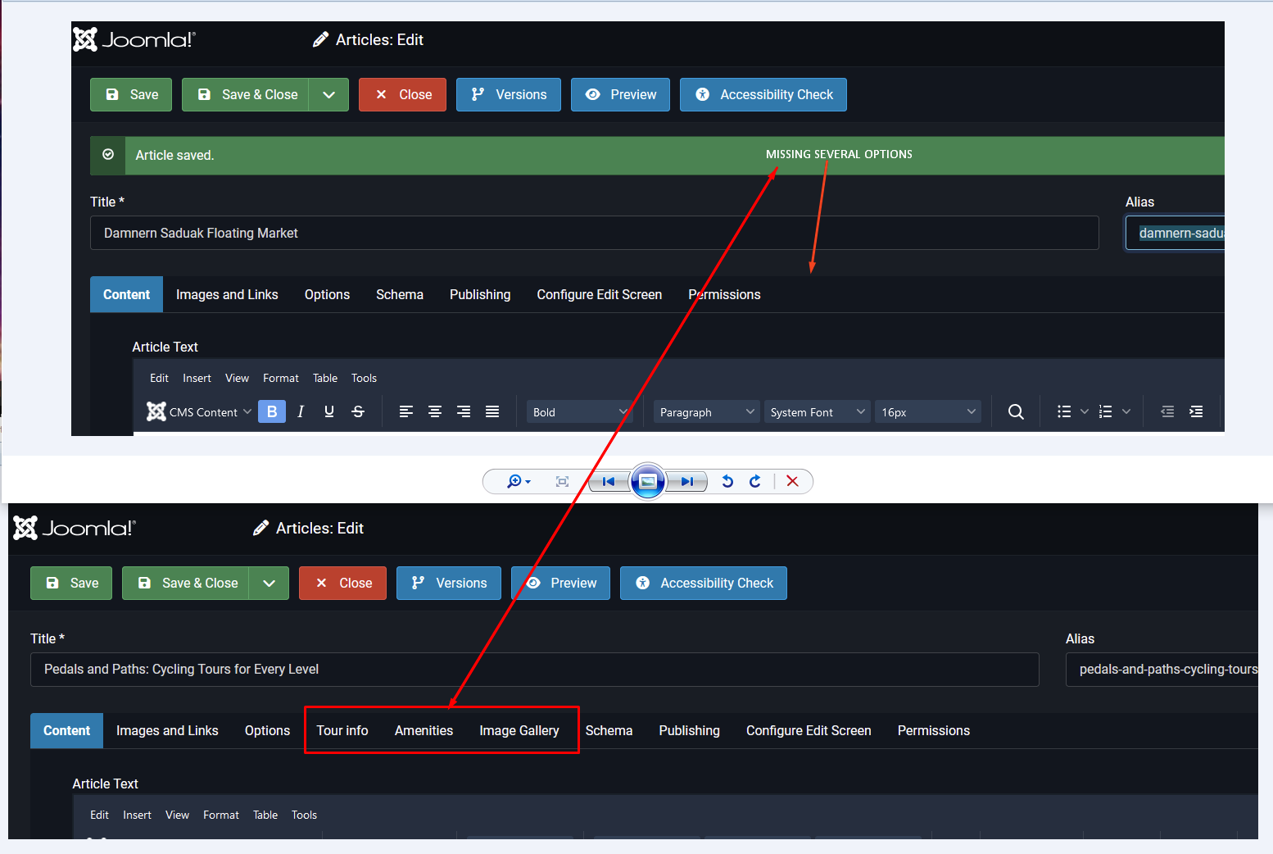Save the Pedals and Paths article
The image size is (1273, 854).
pos(71,583)
